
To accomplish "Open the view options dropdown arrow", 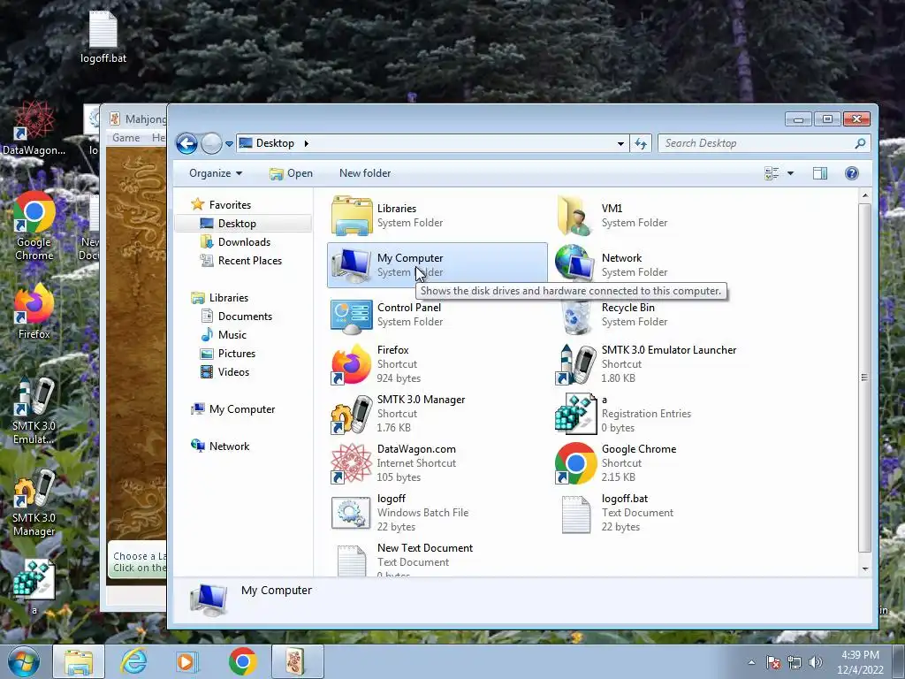I will pyautogui.click(x=790, y=173).
